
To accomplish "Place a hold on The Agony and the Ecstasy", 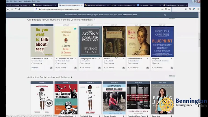I will click(x=85, y=68).
